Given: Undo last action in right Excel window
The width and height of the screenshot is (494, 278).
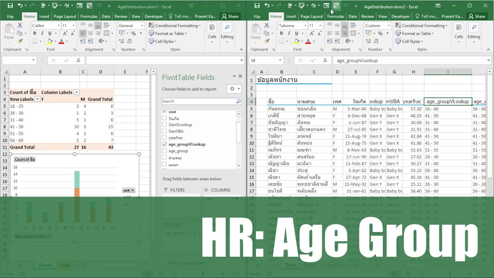Looking at the screenshot, I should [x=267, y=6].
